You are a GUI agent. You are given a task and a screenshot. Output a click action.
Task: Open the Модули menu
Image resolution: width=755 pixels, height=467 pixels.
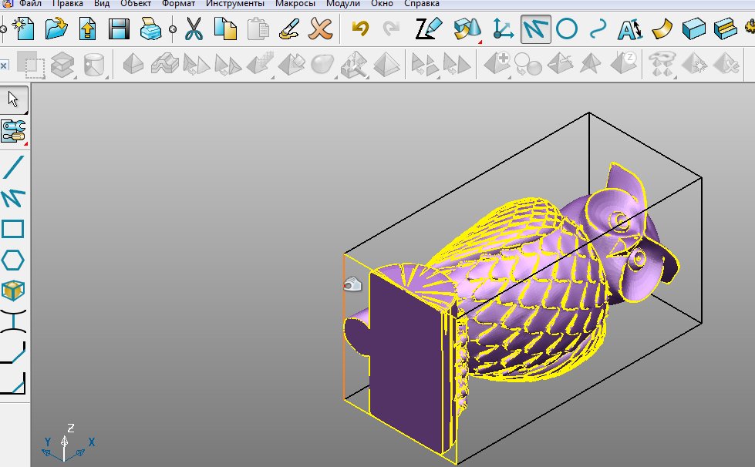(x=343, y=3)
